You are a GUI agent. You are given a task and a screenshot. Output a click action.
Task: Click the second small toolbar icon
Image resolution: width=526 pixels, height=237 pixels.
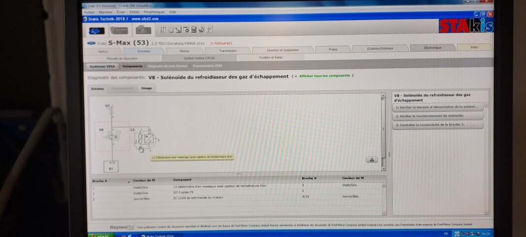pyautogui.click(x=171, y=30)
